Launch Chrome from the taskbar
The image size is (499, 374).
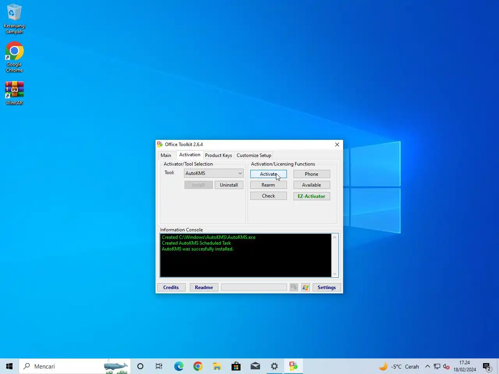tap(198, 366)
